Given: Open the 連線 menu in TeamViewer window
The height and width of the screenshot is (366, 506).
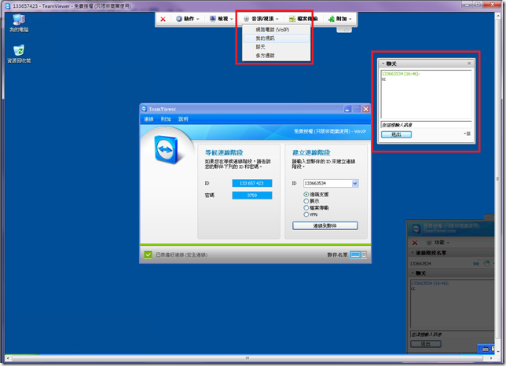Looking at the screenshot, I should pos(148,119).
